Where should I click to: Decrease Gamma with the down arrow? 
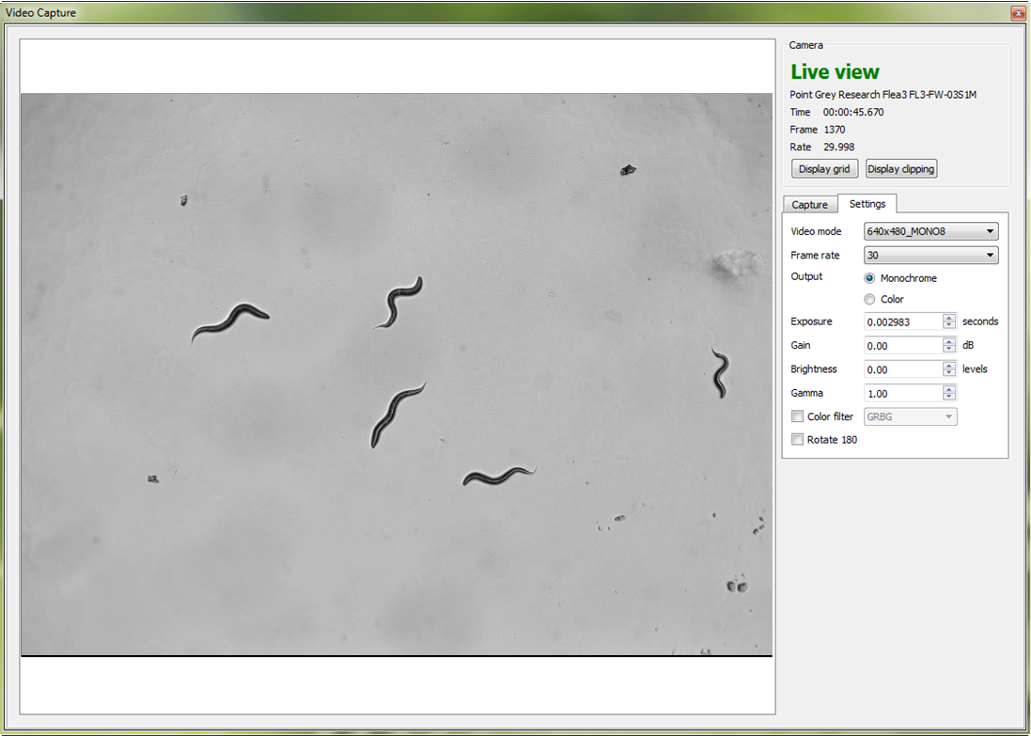pyautogui.click(x=949, y=398)
